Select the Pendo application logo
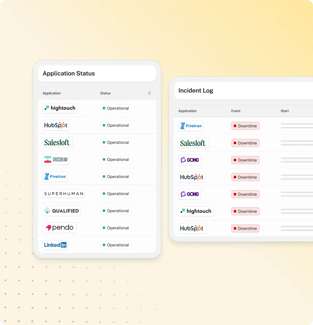 (59, 228)
